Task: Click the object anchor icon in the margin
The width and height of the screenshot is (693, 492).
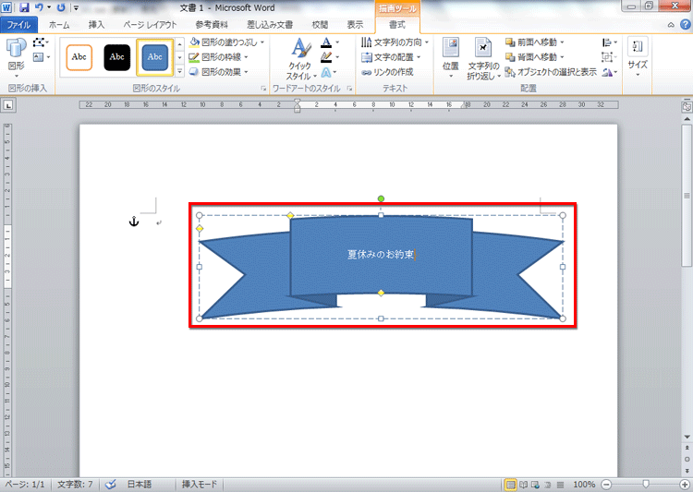Action: tap(134, 222)
